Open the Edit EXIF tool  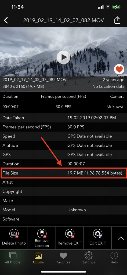tap(97, 234)
